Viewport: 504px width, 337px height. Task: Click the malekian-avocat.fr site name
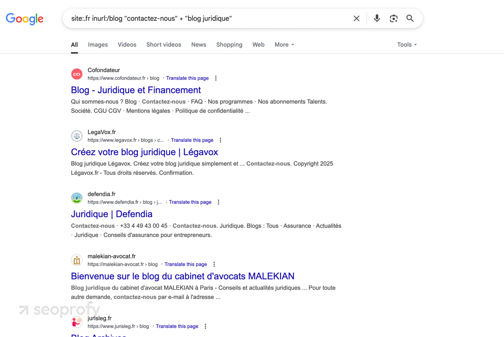click(111, 257)
